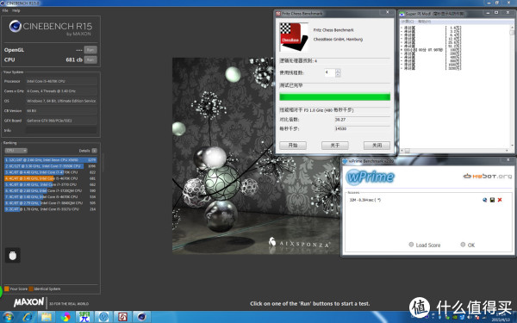Image resolution: width=517 pixels, height=323 pixels.
Task: Click the Cinebench icon in the taskbar
Action: [x=142, y=317]
